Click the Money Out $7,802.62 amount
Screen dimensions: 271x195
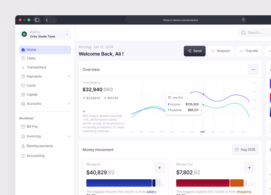[x=188, y=172]
